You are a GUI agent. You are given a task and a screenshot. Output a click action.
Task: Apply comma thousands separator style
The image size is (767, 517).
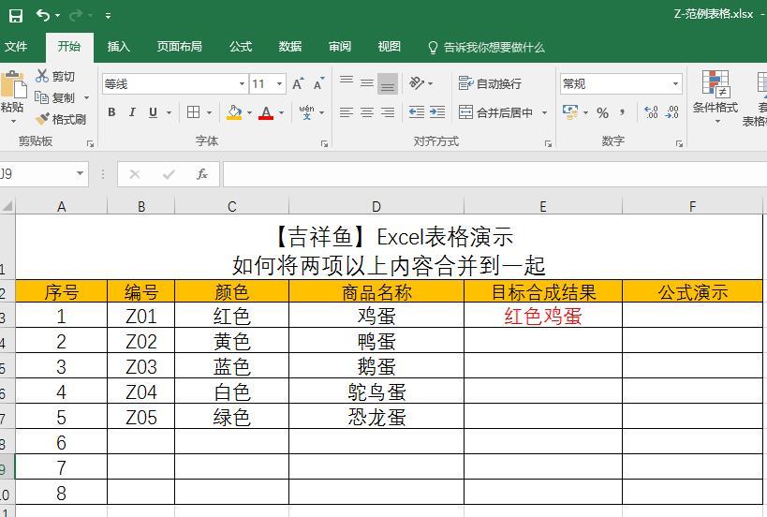click(622, 112)
